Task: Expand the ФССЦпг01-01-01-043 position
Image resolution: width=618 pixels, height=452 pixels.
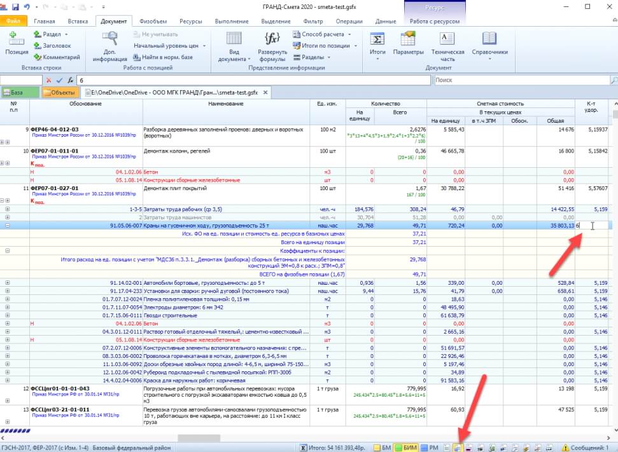Action: (8, 401)
